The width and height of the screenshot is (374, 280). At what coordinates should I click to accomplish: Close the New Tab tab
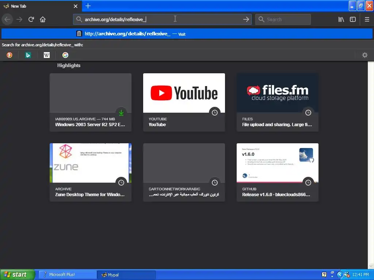(x=76, y=6)
